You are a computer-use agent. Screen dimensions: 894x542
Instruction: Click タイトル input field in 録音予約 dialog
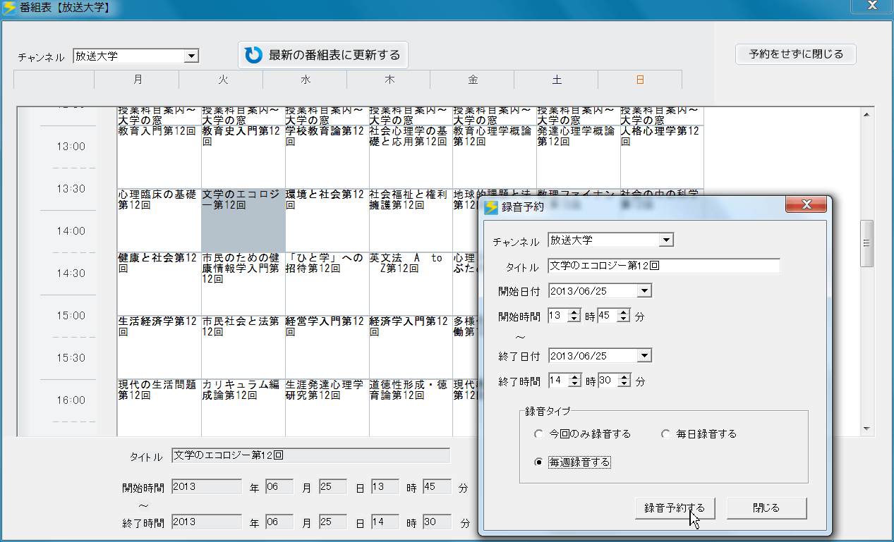pyautogui.click(x=664, y=266)
